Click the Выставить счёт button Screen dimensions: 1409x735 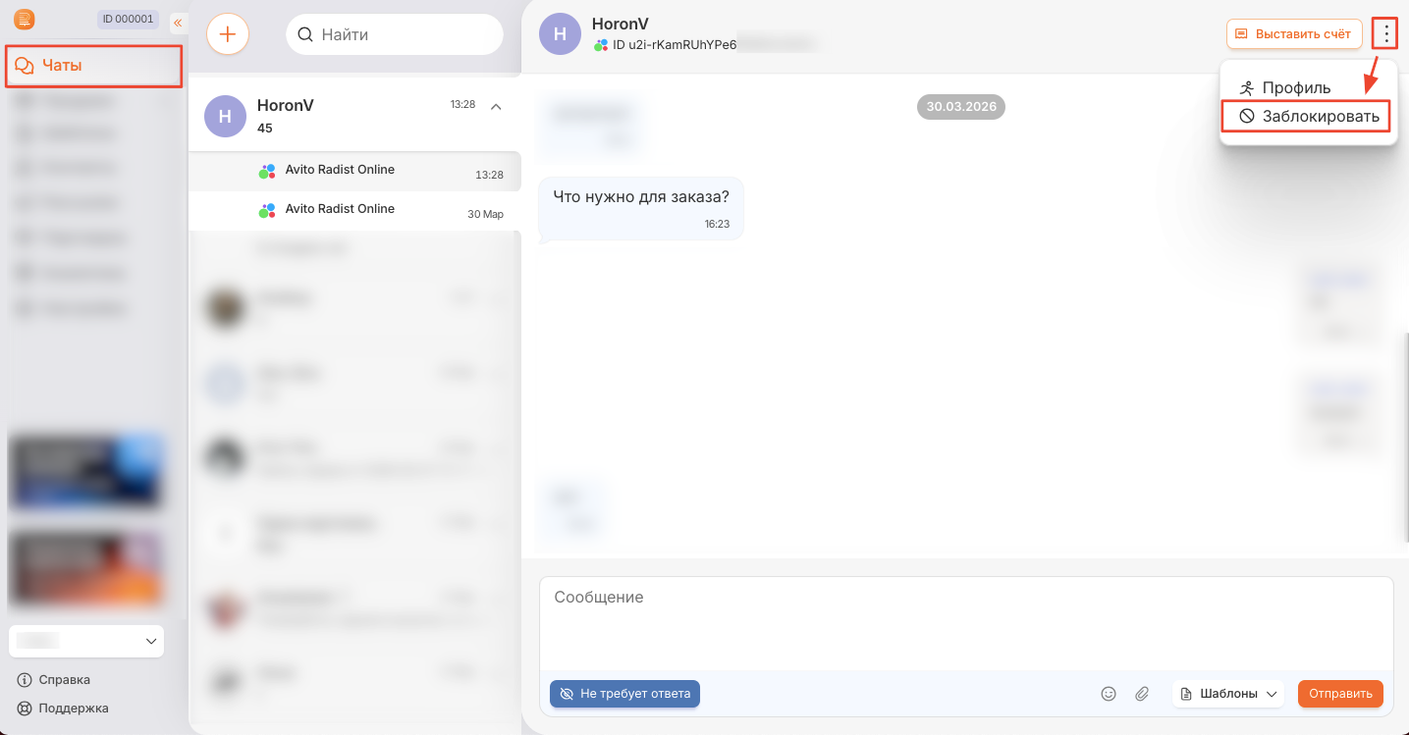[x=1294, y=34]
